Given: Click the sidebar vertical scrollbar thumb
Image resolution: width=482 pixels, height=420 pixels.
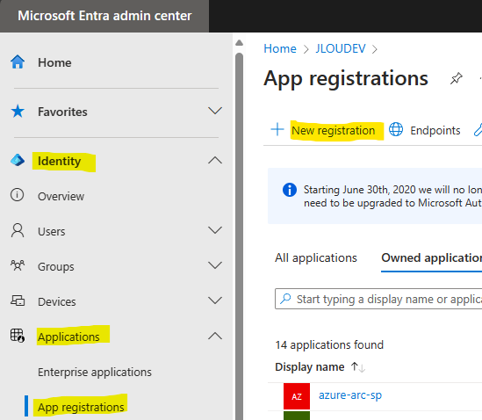Looking at the screenshot, I should click(239, 236).
